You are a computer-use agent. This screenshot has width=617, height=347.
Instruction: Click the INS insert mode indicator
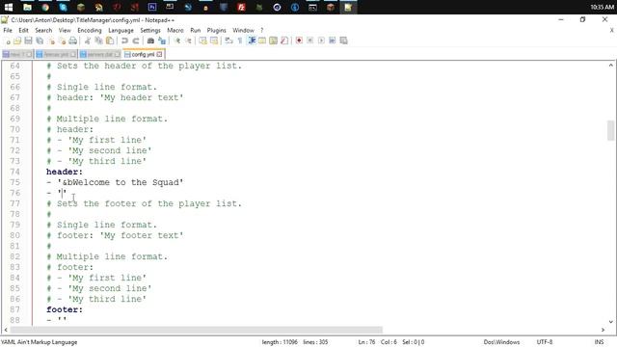(x=599, y=342)
